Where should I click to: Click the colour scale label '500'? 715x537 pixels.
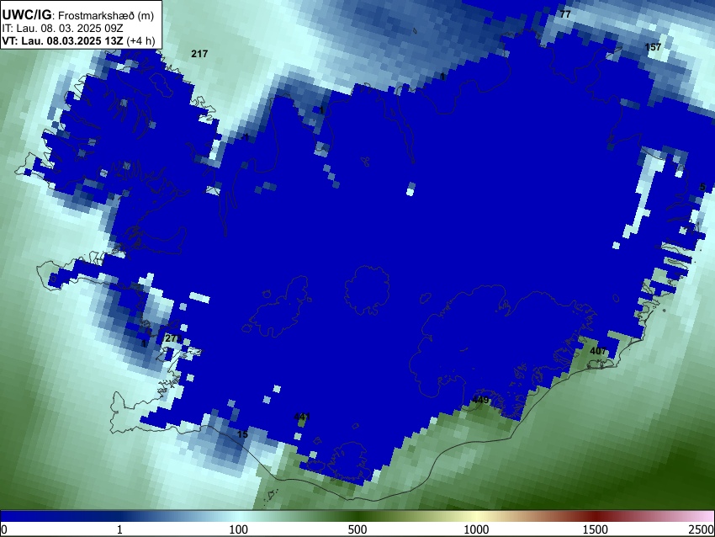[357, 529]
